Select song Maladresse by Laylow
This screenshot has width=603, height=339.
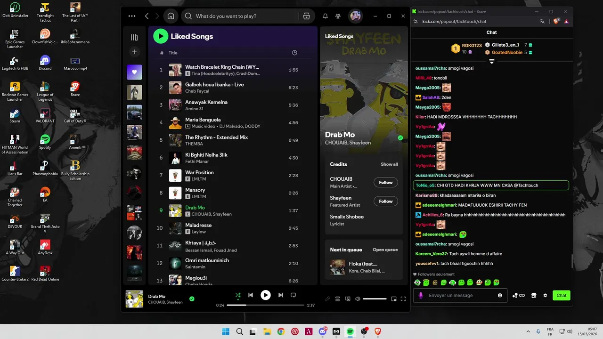(x=198, y=225)
